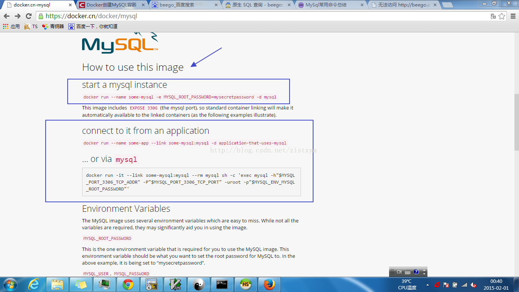The image size is (519, 292).
Task: Close the docker.cn-mysql tab
Action: point(70,5)
